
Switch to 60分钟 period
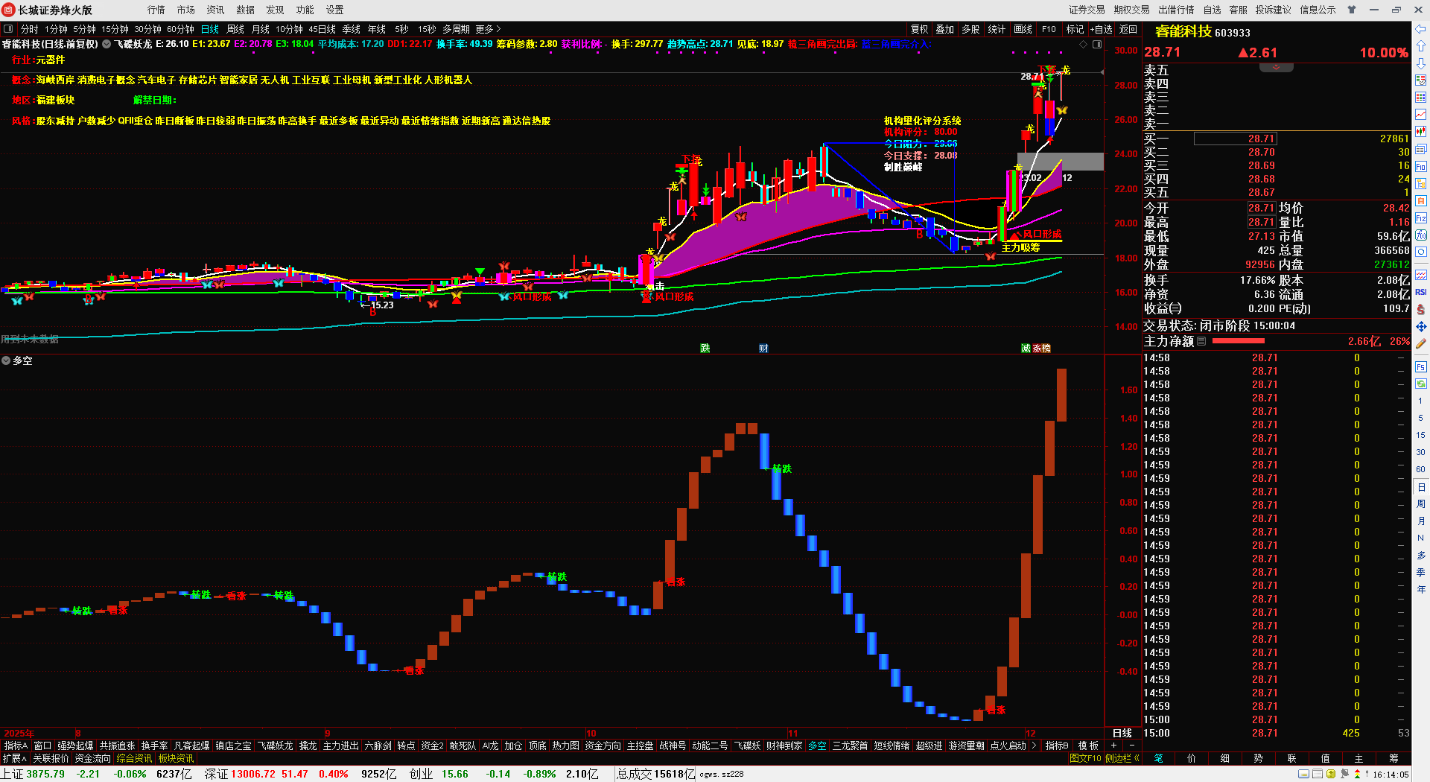(180, 29)
